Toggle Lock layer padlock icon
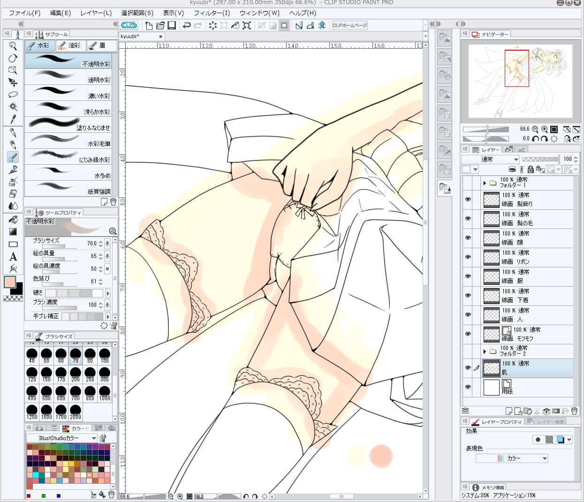The image size is (584, 502). click(x=531, y=169)
